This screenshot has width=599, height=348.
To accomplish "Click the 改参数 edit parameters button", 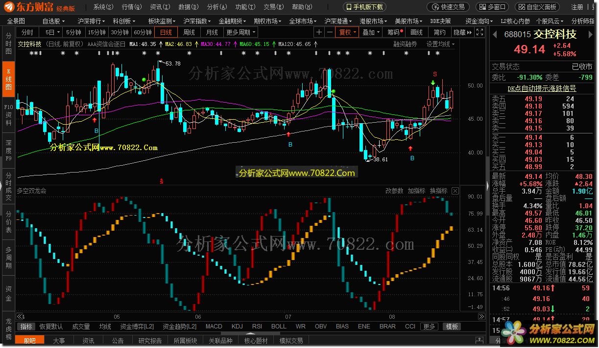I will coord(394,191).
